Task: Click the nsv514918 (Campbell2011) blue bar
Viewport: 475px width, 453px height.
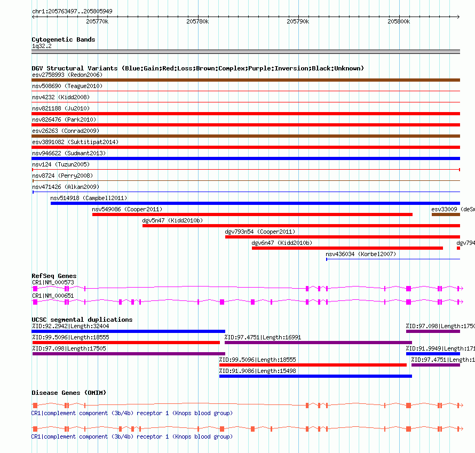Action: click(255, 203)
